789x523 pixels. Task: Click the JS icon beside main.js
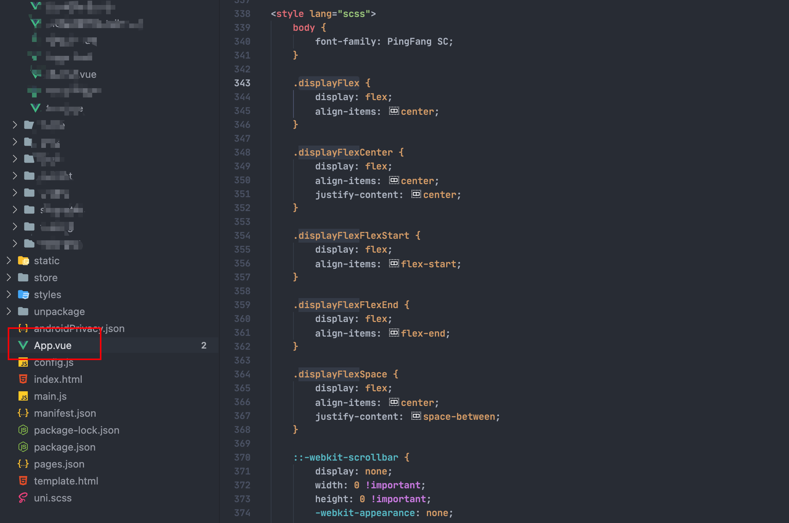coord(23,396)
